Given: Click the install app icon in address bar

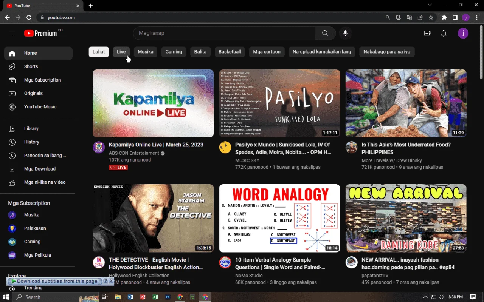Looking at the screenshot, I should (399, 17).
